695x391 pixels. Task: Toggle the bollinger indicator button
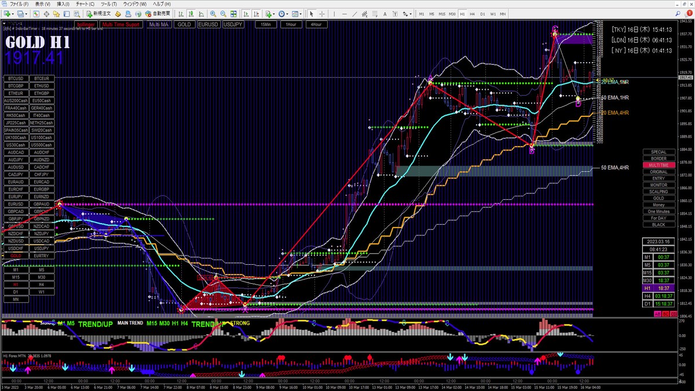click(x=86, y=25)
